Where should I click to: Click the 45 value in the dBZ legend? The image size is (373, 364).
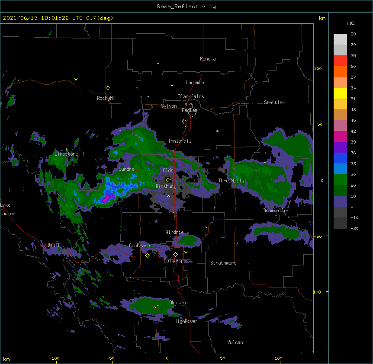tap(353, 121)
